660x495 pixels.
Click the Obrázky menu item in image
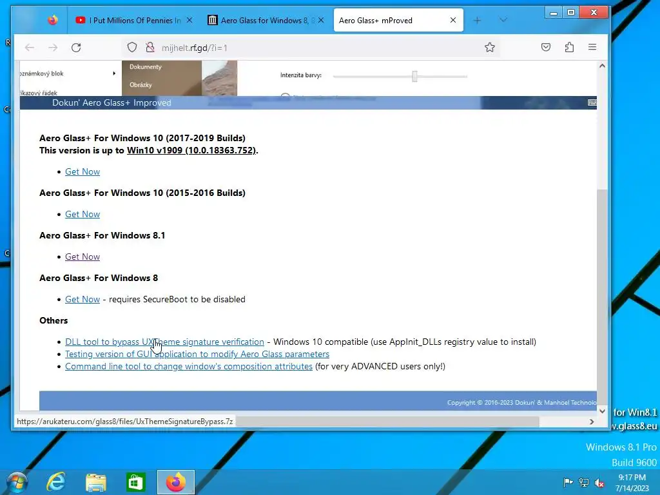[x=141, y=84]
